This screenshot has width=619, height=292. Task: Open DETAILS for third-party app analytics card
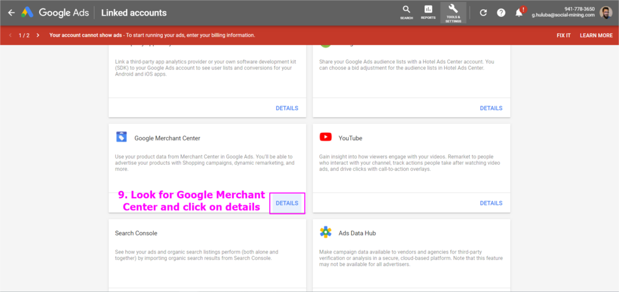[x=287, y=108]
